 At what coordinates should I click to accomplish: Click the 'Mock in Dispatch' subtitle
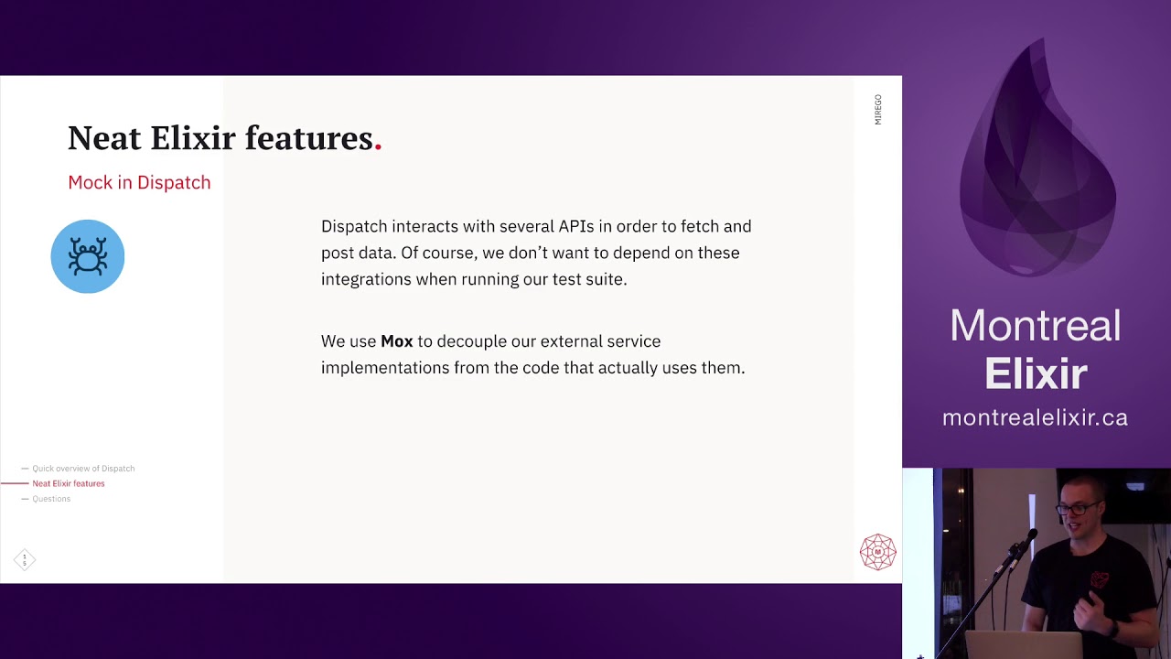click(139, 182)
